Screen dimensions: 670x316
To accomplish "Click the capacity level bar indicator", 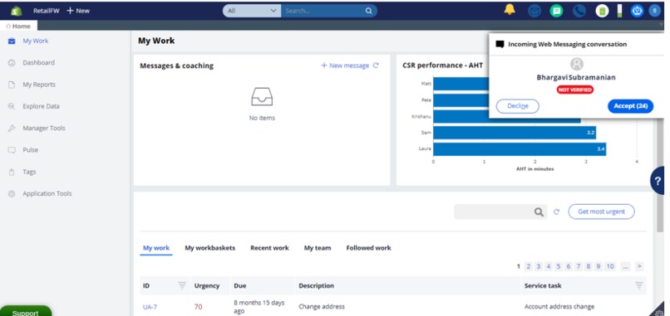I will (619, 11).
